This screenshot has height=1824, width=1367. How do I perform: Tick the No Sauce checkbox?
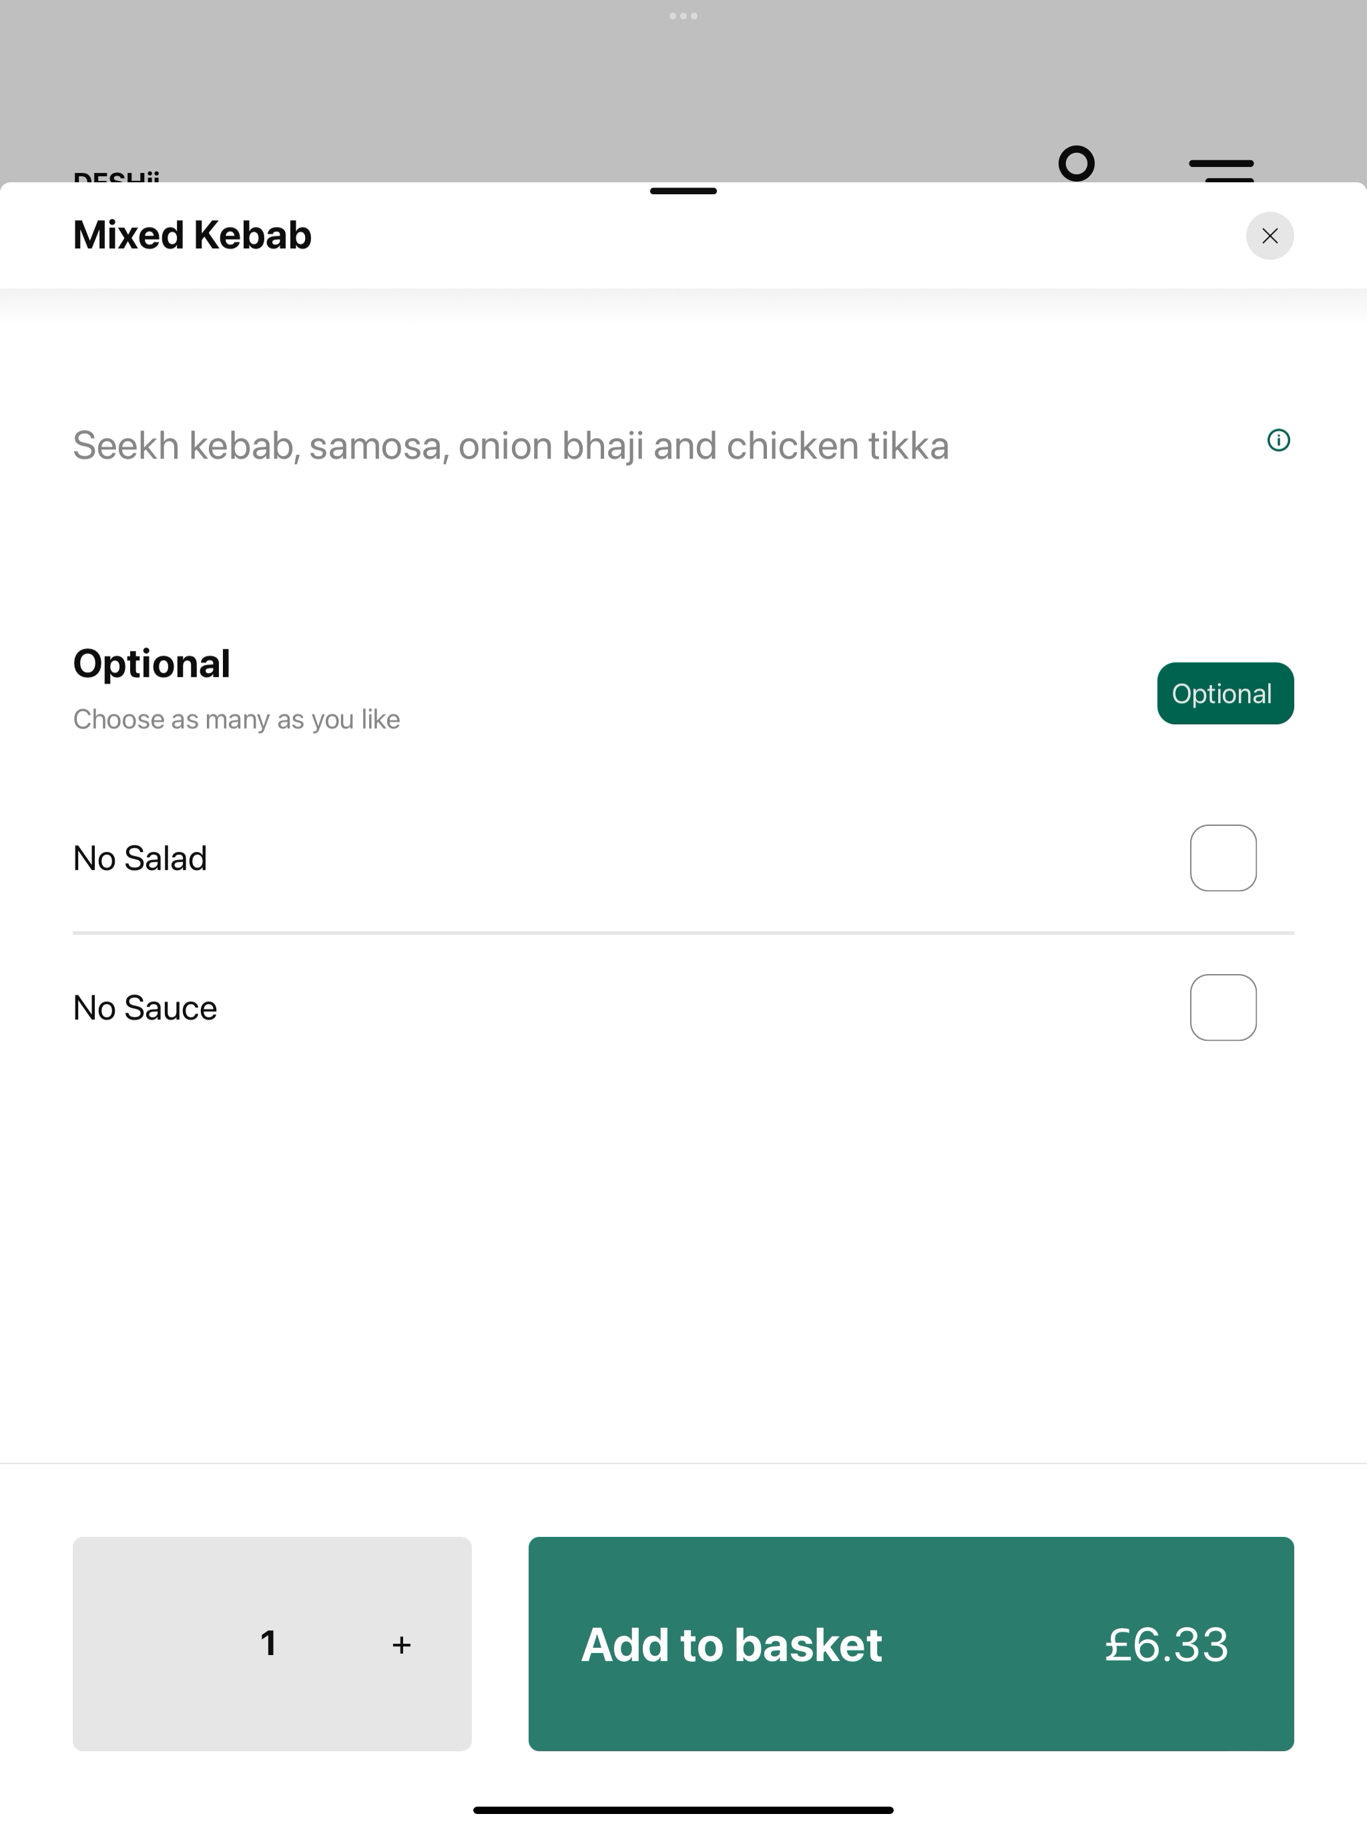pyautogui.click(x=1223, y=1007)
